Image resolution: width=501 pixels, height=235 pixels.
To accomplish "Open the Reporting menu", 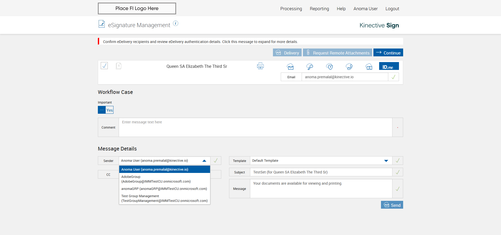I will 319,9.
